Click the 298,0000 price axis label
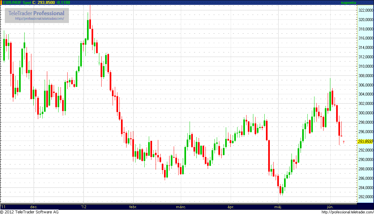The width and height of the screenshot is (374, 215). click(366, 122)
